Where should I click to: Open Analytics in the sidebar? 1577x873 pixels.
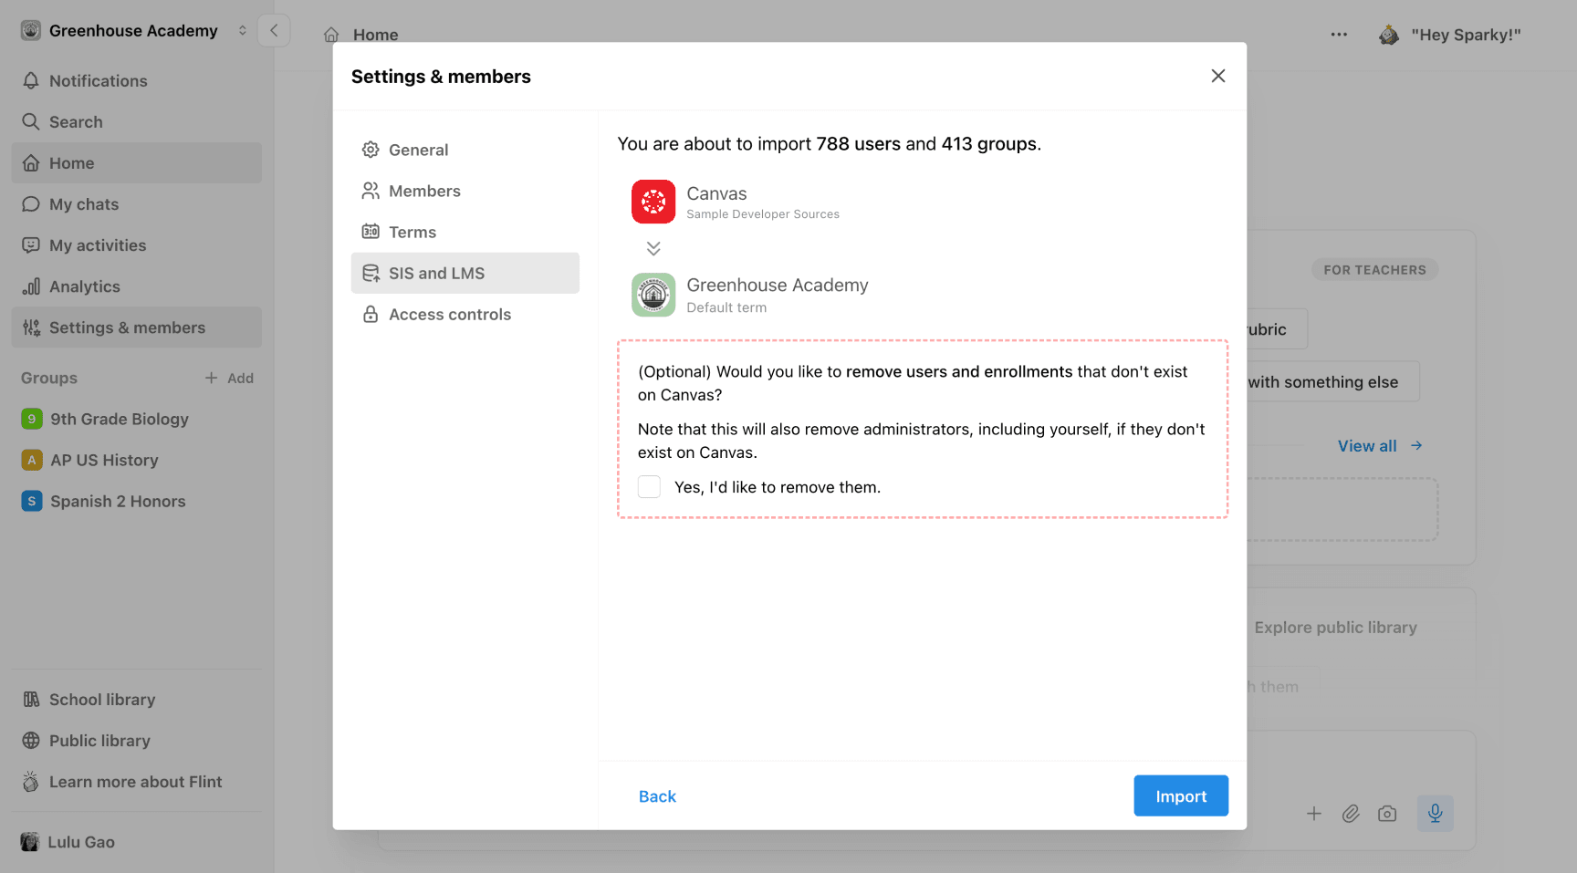pos(137,286)
